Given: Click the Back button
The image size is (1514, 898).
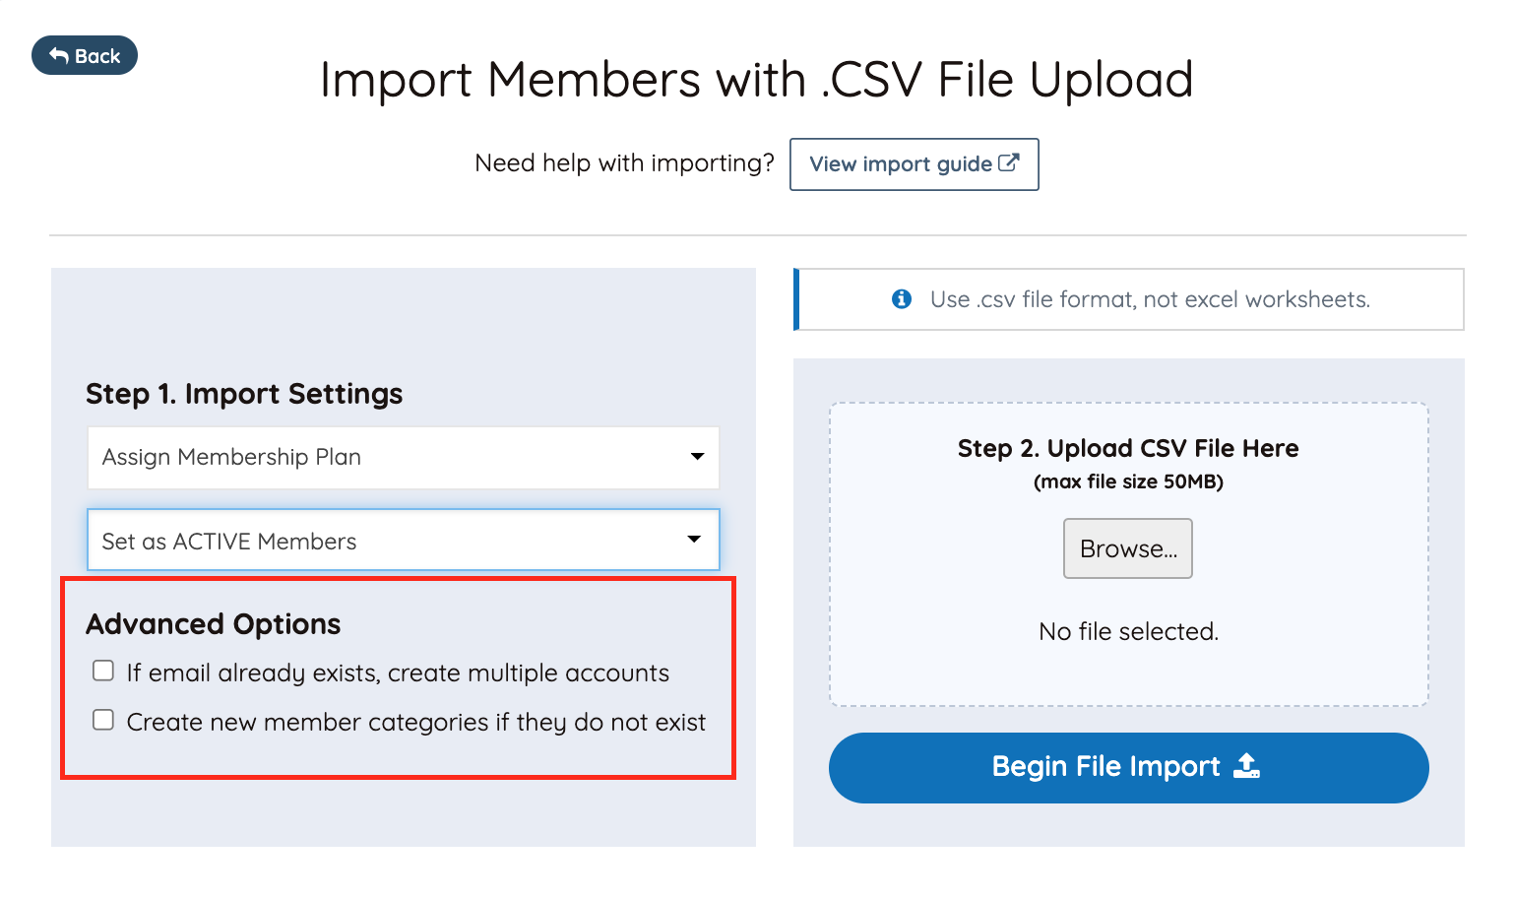Looking at the screenshot, I should [84, 55].
